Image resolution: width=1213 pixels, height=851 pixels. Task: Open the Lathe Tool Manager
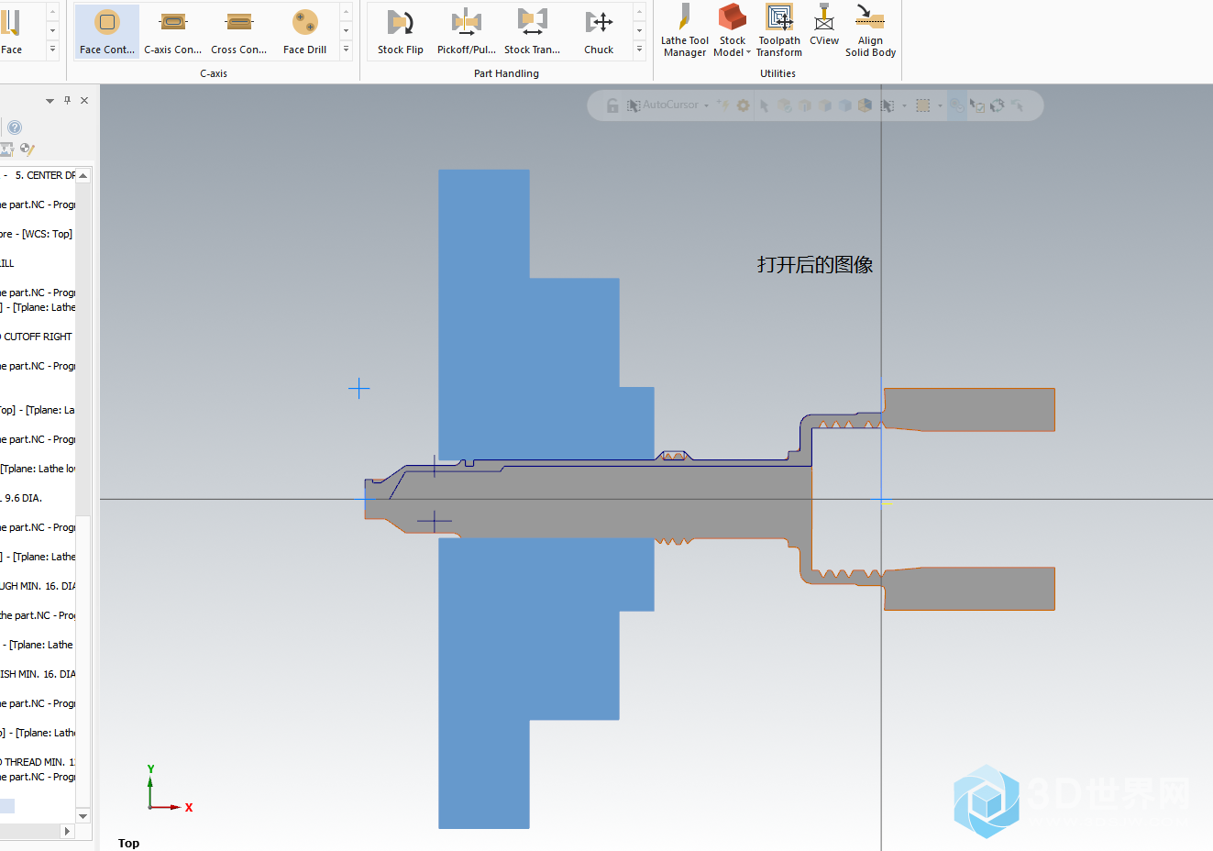point(685,30)
